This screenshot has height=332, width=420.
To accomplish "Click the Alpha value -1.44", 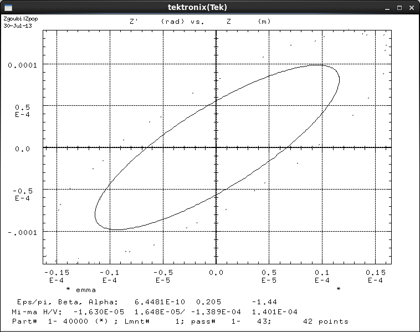I will [x=264, y=302].
